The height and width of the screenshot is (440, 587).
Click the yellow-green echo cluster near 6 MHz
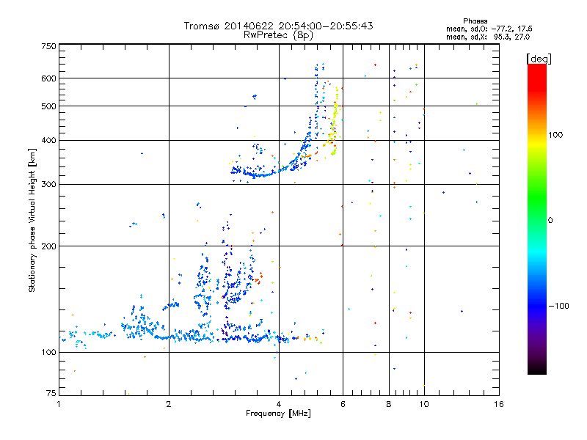(334, 123)
